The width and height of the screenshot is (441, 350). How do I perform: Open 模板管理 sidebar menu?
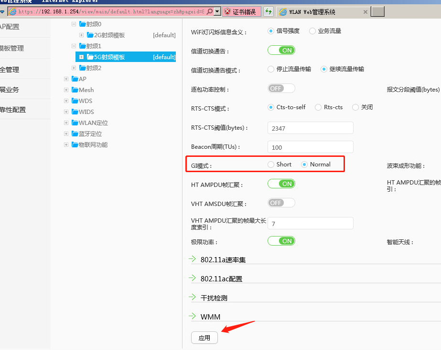pyautogui.click(x=12, y=48)
